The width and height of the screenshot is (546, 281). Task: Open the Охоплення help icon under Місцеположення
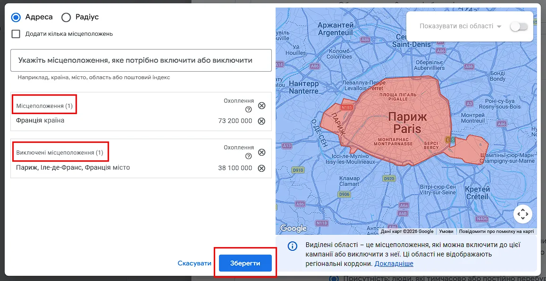tap(248, 109)
